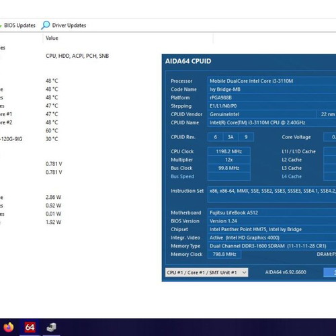This screenshot has height=336, width=336.
Task: Select the 0.92 W power value
Action: coord(53,206)
